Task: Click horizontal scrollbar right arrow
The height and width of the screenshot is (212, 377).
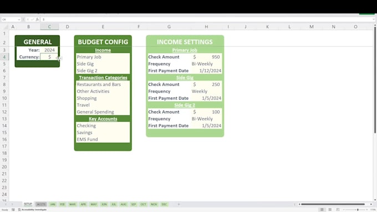Action: coord(371,204)
